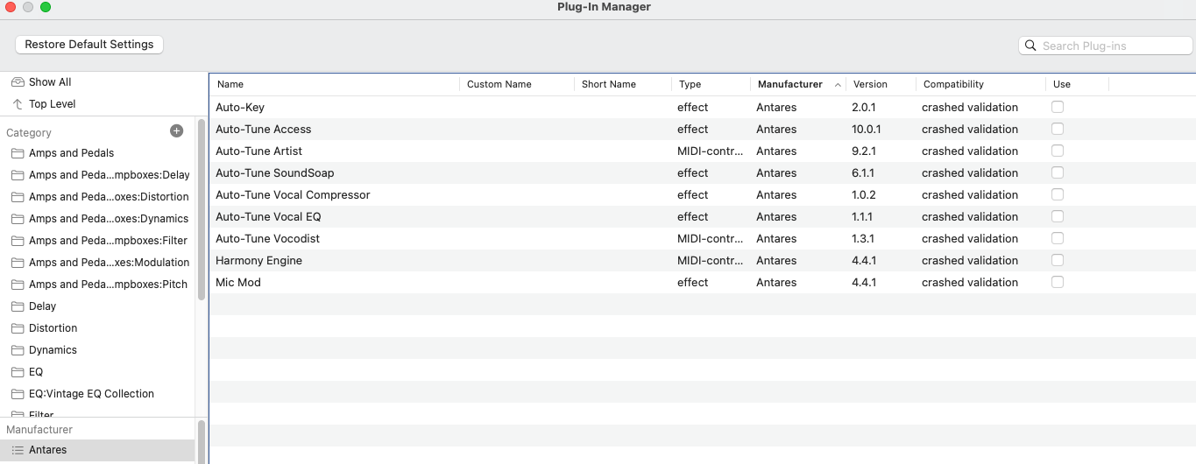Screen dimensions: 1196x464
Task: Click the category list scrollbar
Action: tap(202, 210)
